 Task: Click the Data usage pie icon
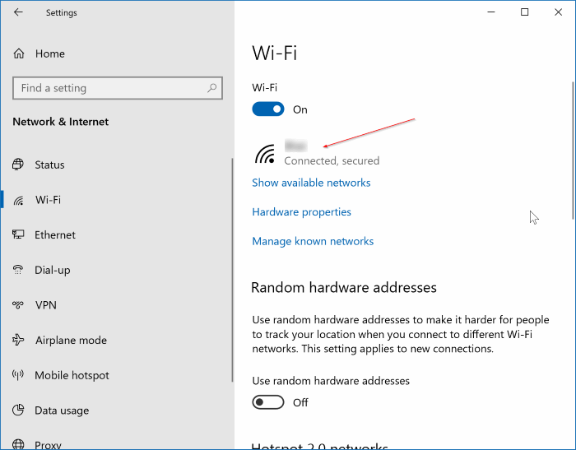point(18,410)
